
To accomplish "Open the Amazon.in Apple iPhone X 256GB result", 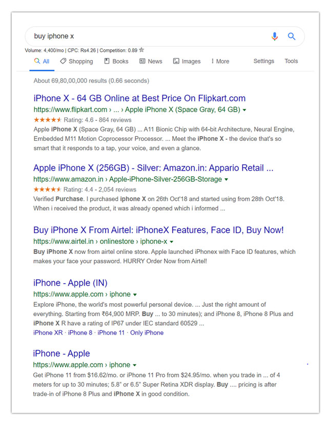I will click(153, 168).
